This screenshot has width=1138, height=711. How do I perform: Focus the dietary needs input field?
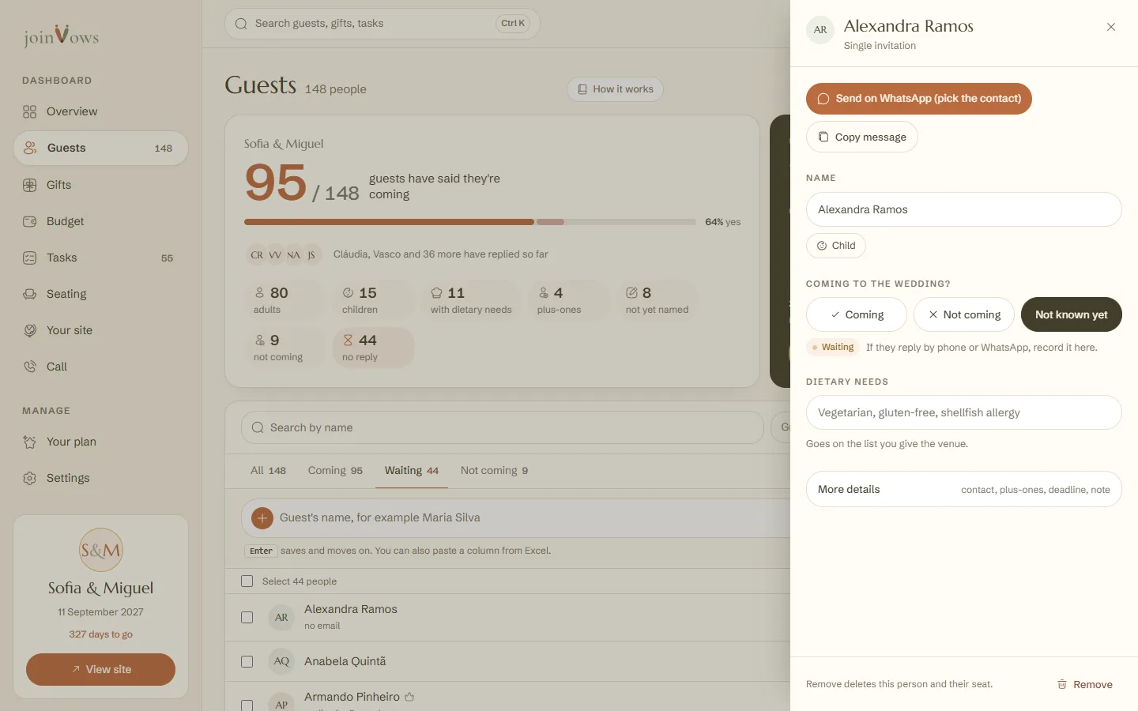coord(964,412)
